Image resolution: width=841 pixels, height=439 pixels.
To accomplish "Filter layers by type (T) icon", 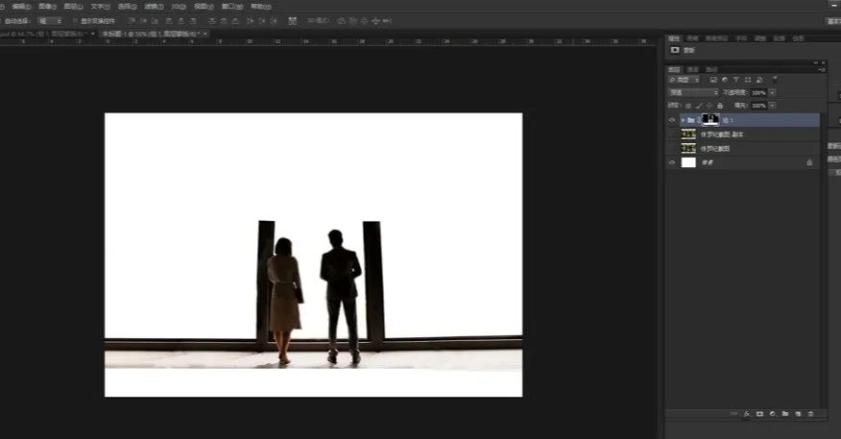I will coord(735,80).
